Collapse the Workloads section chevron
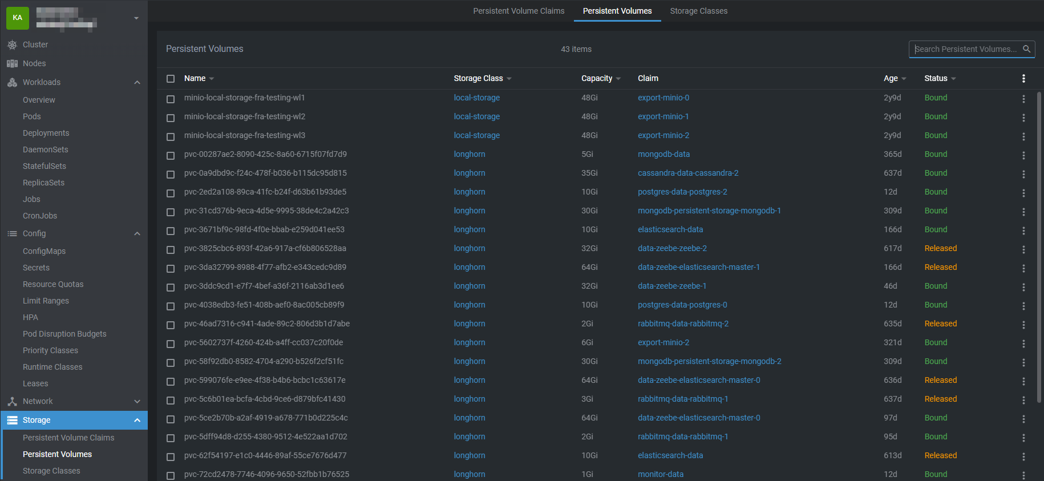 pos(137,82)
